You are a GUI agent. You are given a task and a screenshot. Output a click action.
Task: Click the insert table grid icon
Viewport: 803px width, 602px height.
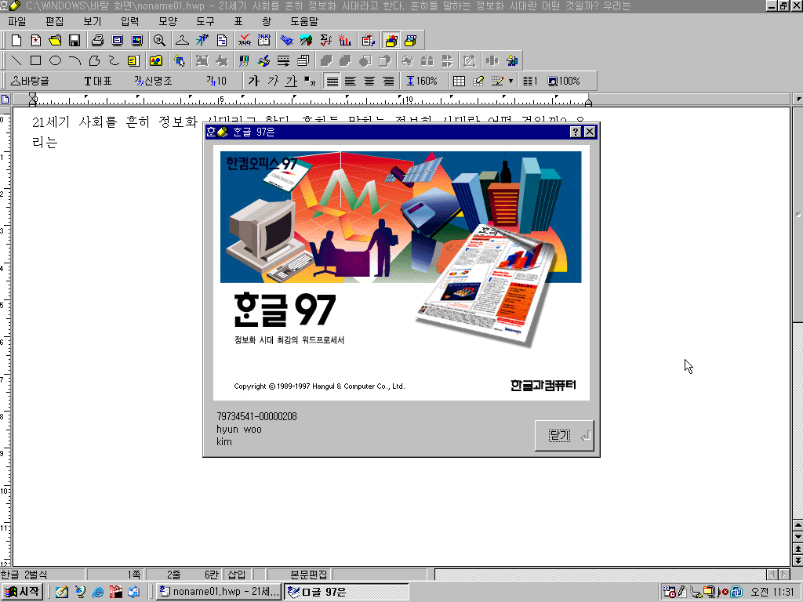(459, 81)
